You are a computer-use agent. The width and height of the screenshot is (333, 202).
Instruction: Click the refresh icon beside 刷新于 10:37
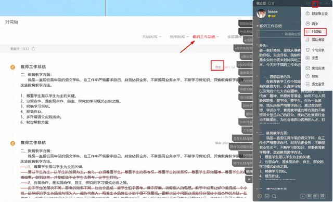tap(33, 49)
